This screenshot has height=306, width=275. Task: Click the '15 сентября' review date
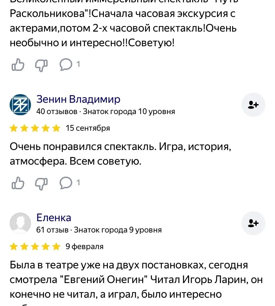88,128
